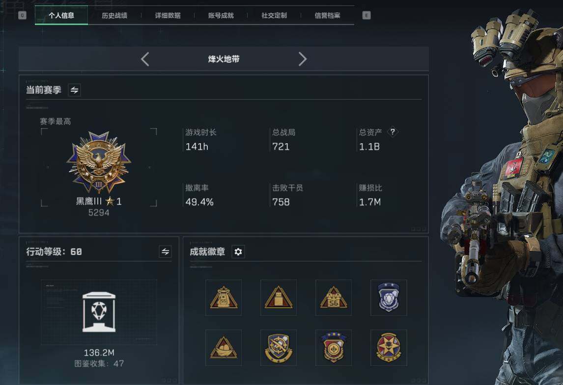
Task: Select the S6 triangle achievement badge
Action: point(334,298)
